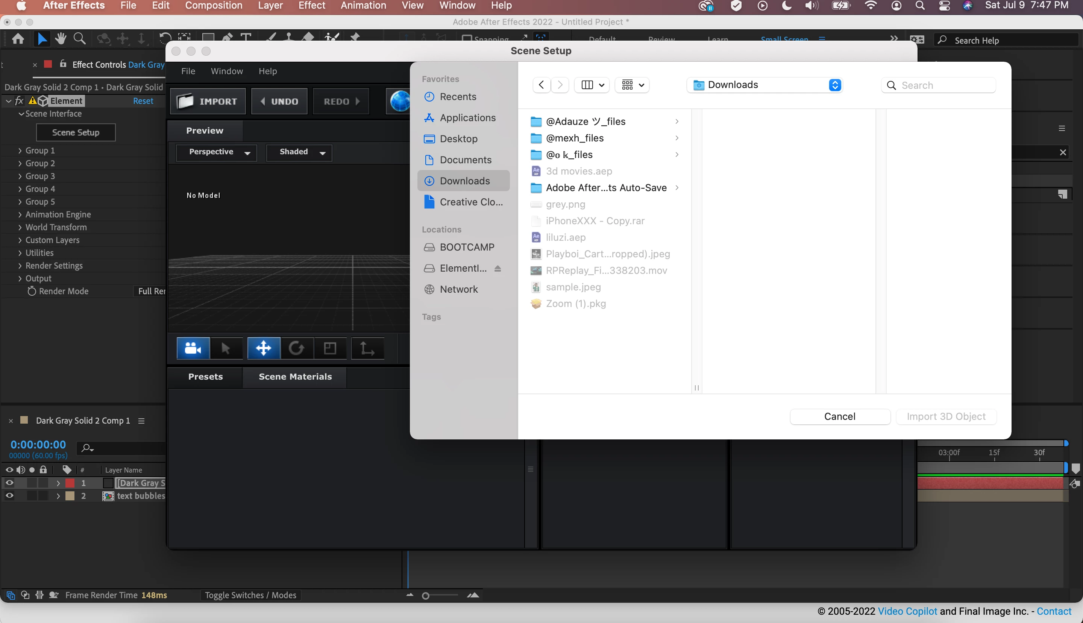1083x623 pixels.
Task: Click the environment globe icon
Action: (399, 102)
